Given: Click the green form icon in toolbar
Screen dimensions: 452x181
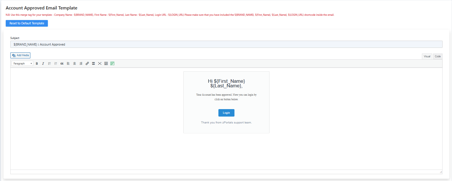Looking at the screenshot, I should (x=112, y=64).
